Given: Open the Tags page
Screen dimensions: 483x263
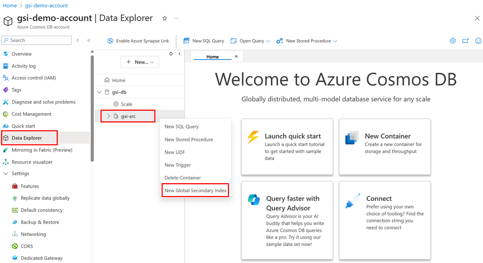Looking at the screenshot, I should 16,90.
